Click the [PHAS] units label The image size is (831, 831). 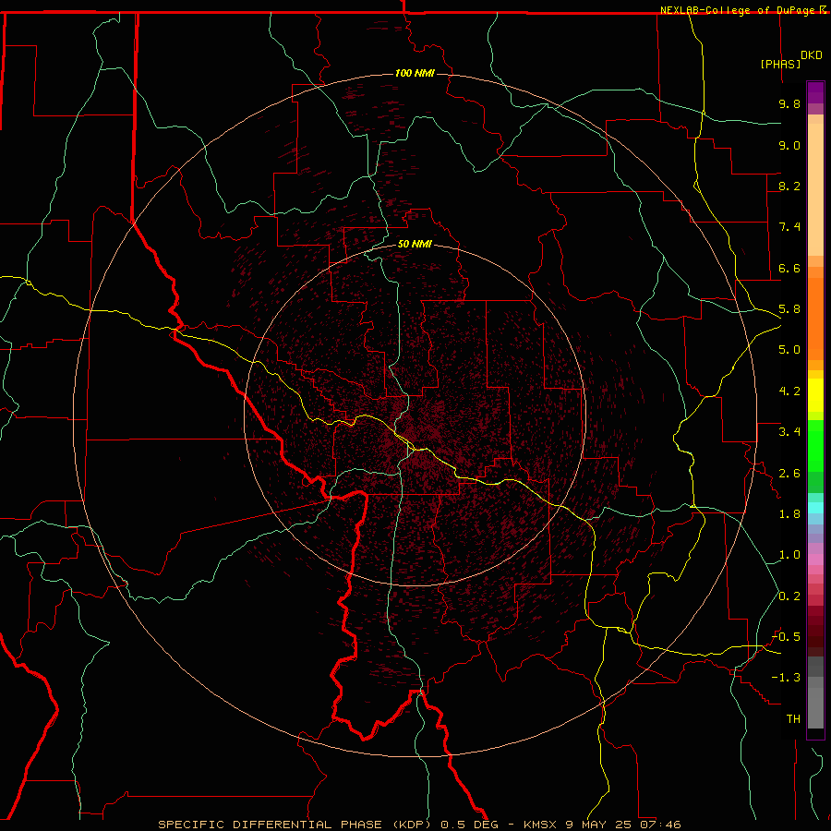coord(780,64)
